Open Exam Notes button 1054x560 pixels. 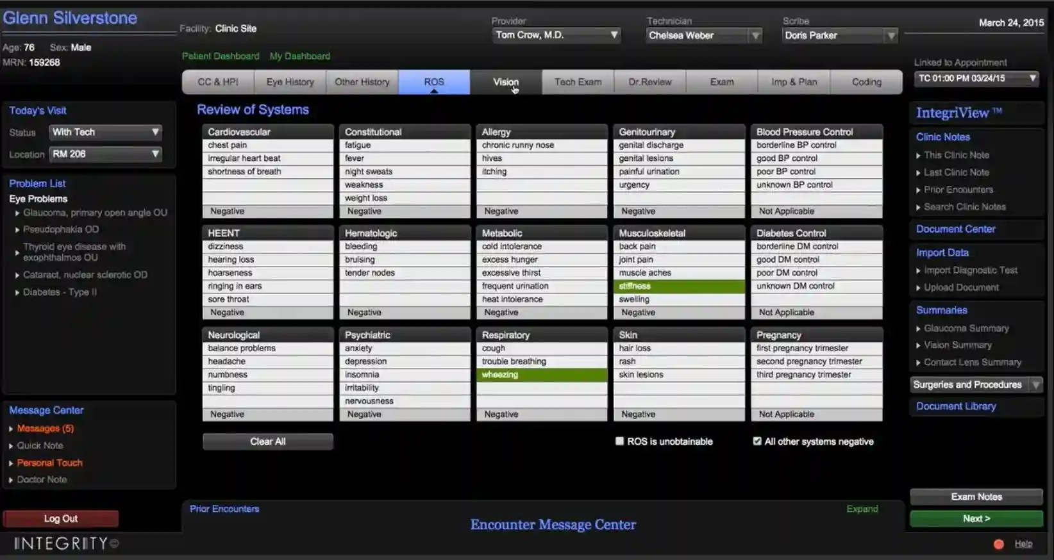coord(976,497)
